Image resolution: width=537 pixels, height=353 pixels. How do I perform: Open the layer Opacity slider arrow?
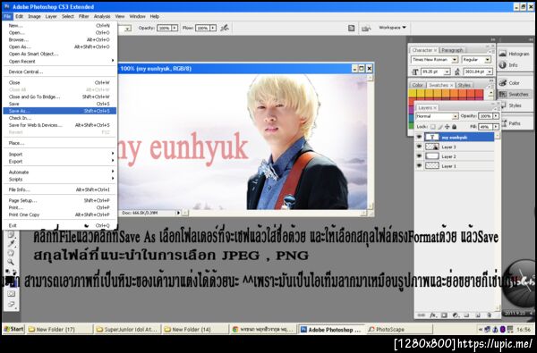click(x=496, y=116)
